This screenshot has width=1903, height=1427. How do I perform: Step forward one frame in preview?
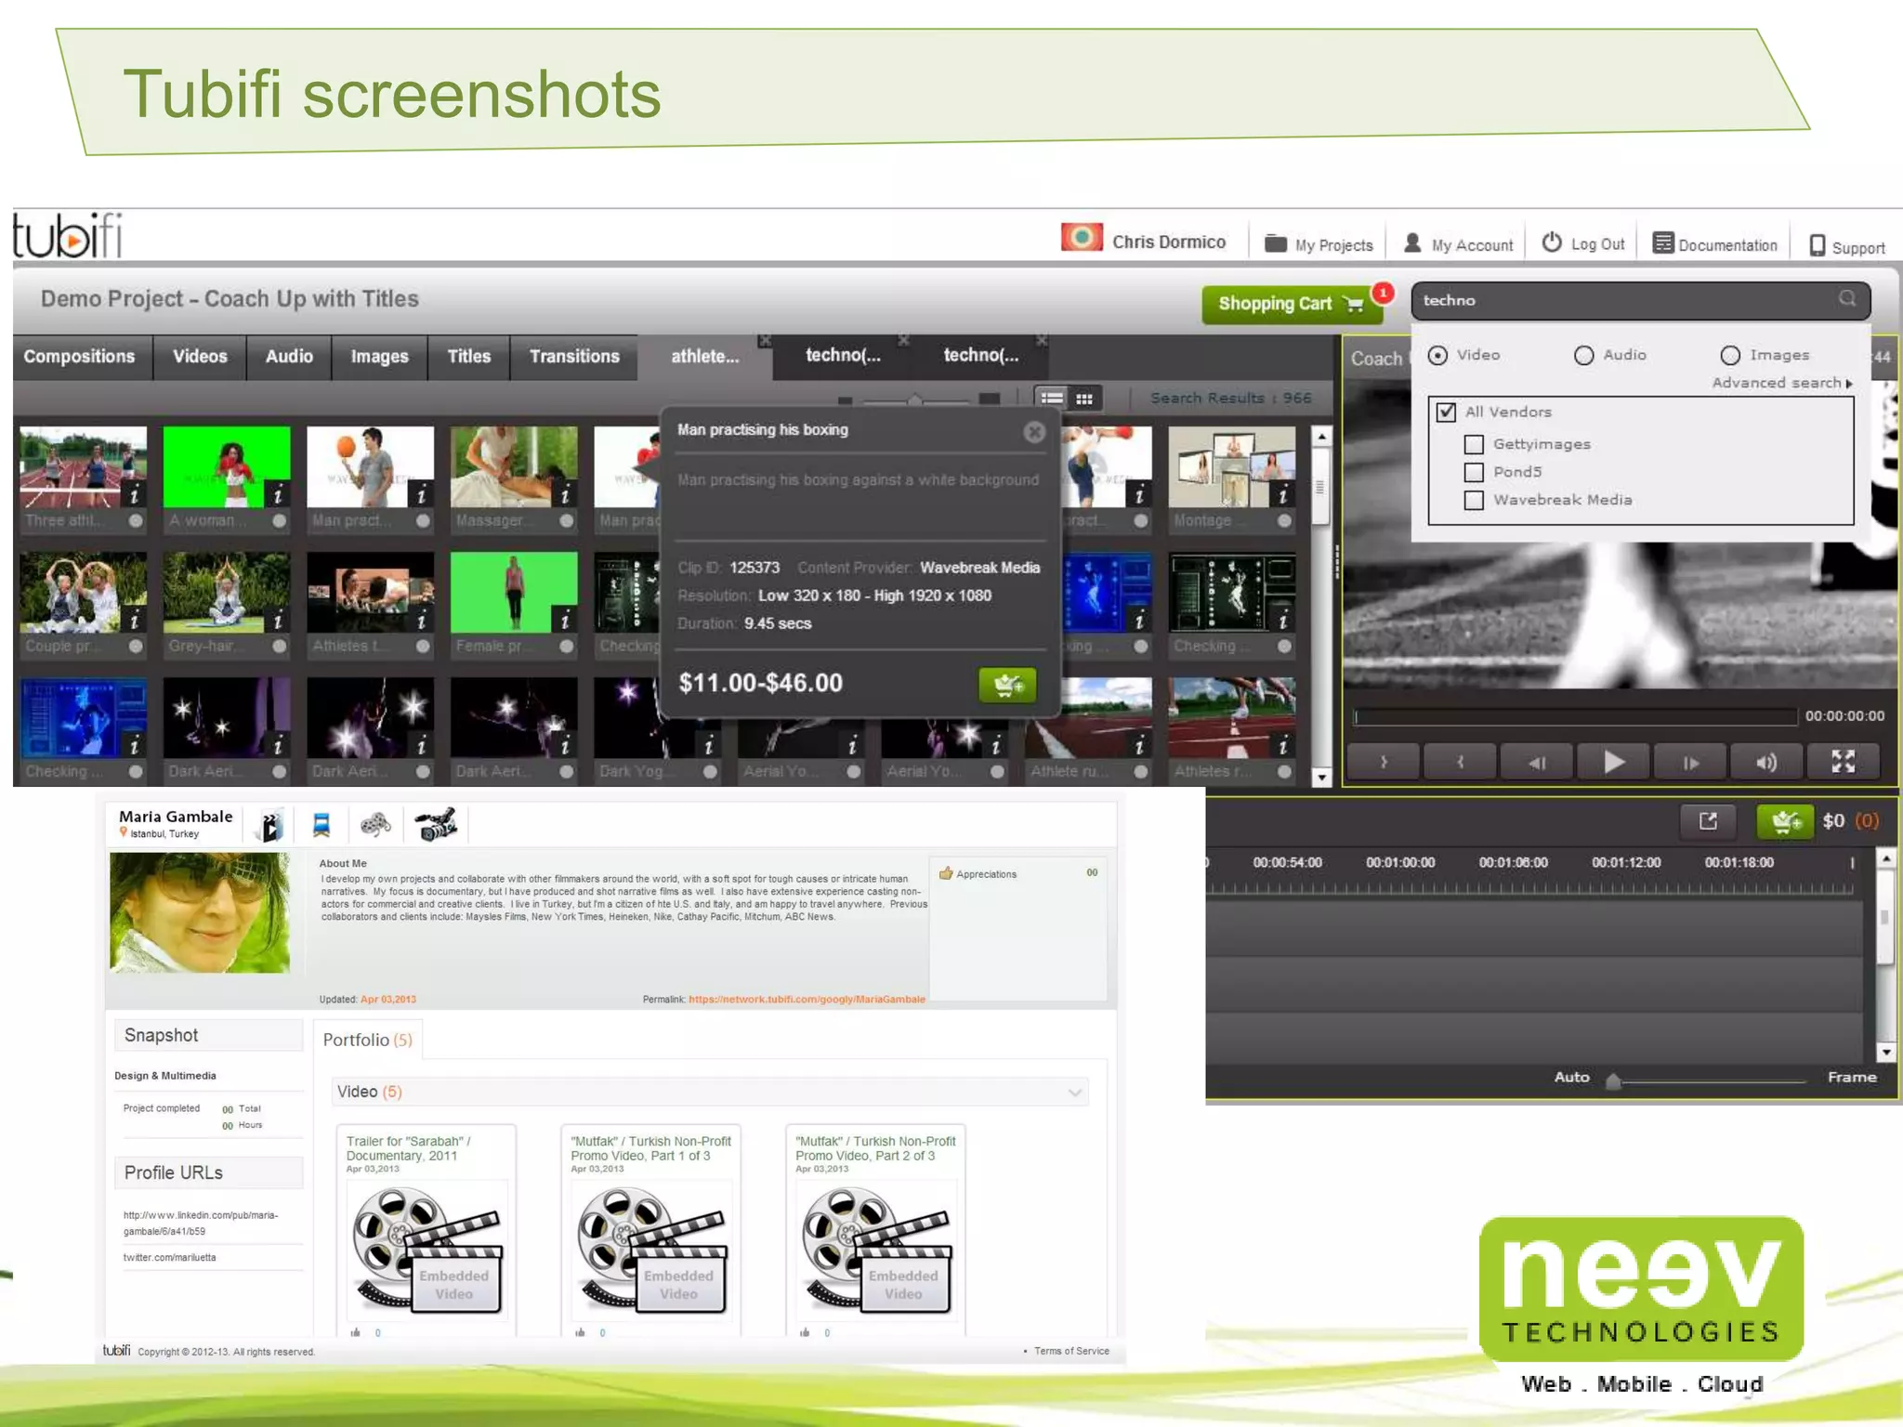tap(1690, 763)
